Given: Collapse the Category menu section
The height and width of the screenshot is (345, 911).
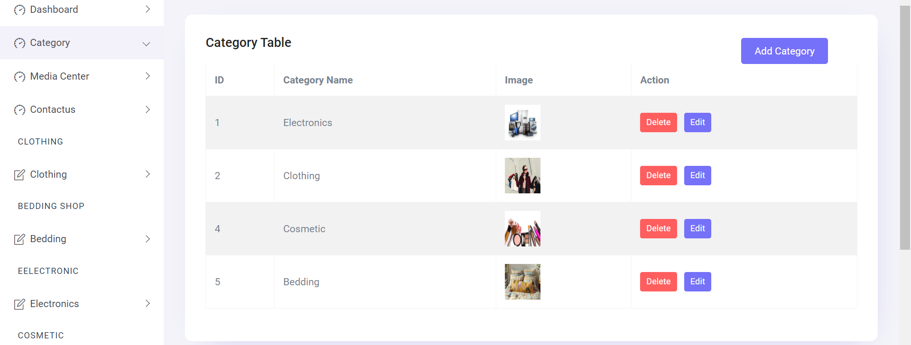Looking at the screenshot, I should [x=146, y=43].
